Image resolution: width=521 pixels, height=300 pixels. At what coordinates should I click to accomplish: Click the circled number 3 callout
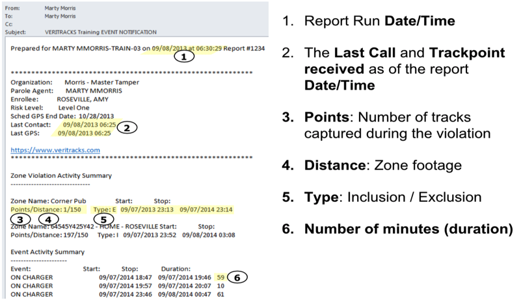tap(20, 219)
